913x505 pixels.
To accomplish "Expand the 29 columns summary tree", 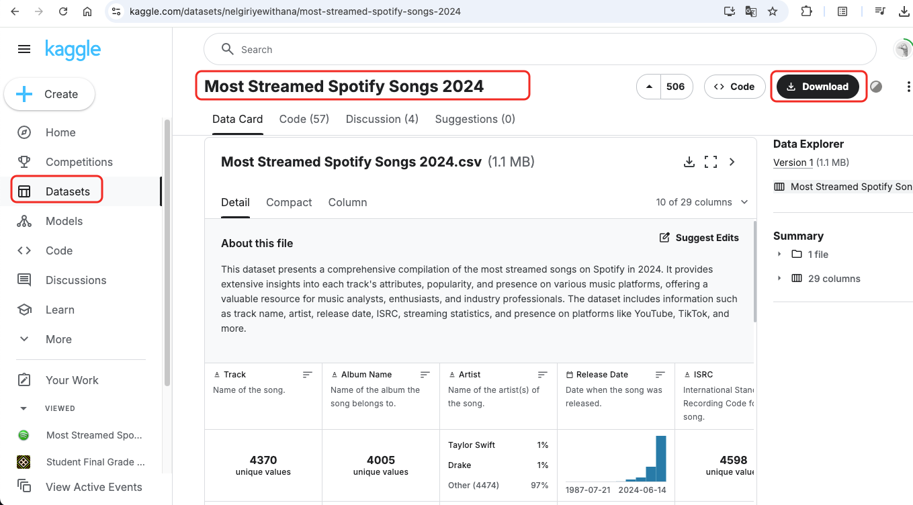I will click(x=779, y=279).
